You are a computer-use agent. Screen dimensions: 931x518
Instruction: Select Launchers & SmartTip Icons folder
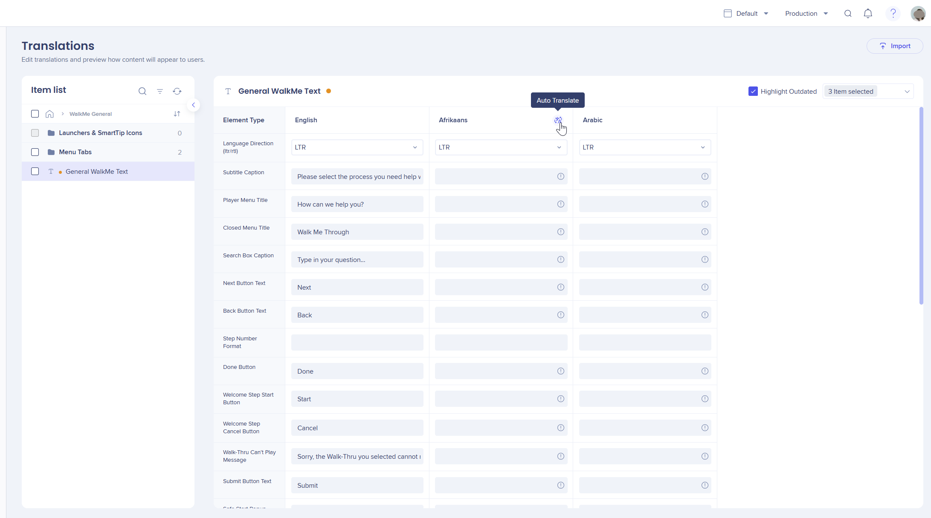coord(100,133)
